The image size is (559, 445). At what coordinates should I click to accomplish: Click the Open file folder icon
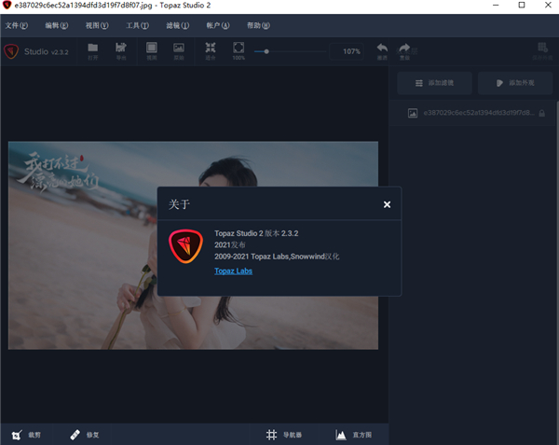point(92,49)
